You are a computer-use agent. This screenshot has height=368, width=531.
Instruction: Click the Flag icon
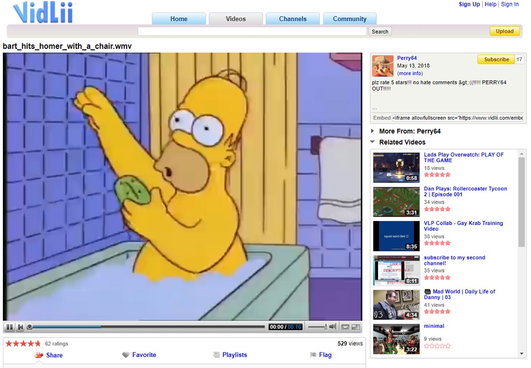coord(313,355)
